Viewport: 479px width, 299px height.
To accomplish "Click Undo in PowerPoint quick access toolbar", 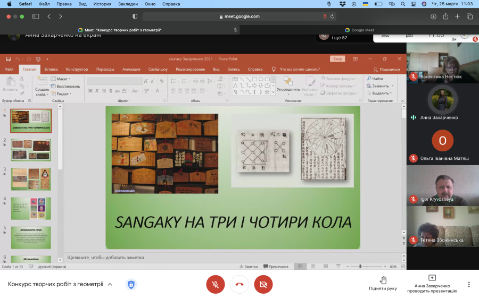I will [18, 59].
